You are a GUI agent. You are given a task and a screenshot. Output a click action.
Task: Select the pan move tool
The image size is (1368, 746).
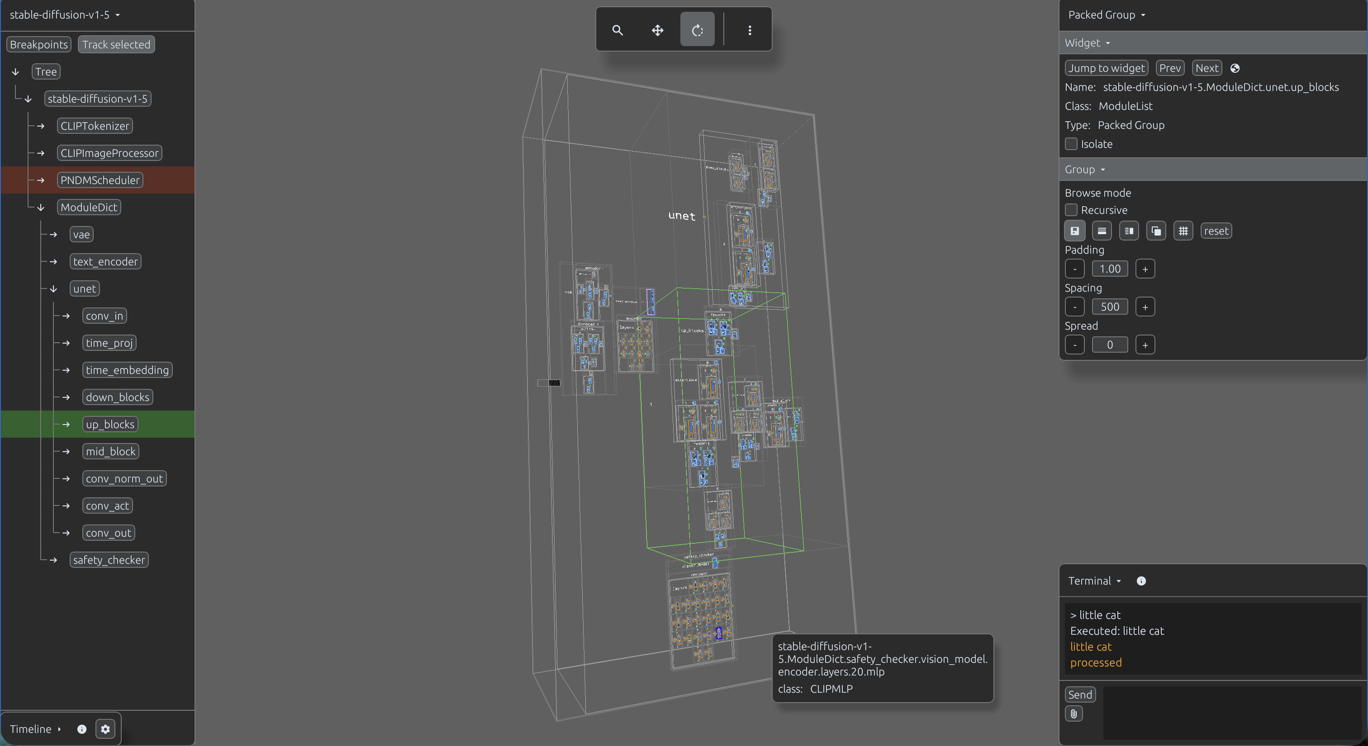click(x=657, y=30)
